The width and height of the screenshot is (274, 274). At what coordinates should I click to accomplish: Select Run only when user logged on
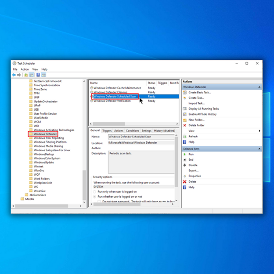pos(94,192)
